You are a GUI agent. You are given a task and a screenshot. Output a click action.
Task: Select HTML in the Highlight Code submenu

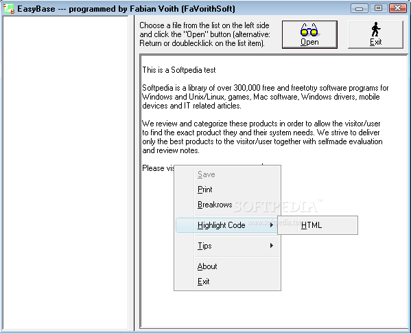coord(318,225)
